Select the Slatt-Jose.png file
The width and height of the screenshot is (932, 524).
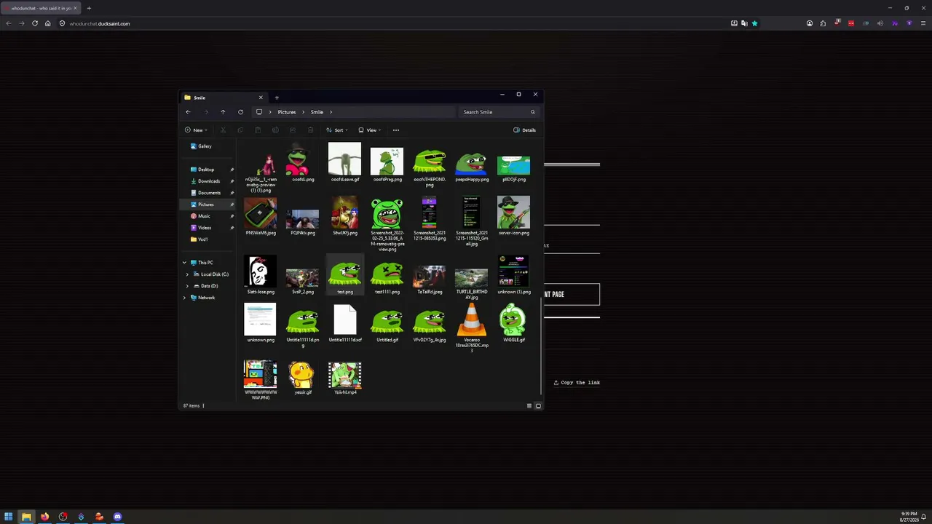[261, 275]
